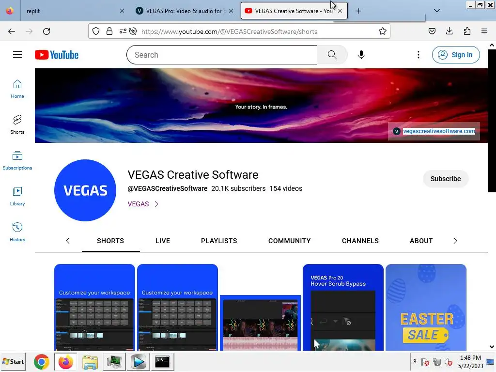
Task: Open file explorer from taskbar
Action: coord(90,362)
